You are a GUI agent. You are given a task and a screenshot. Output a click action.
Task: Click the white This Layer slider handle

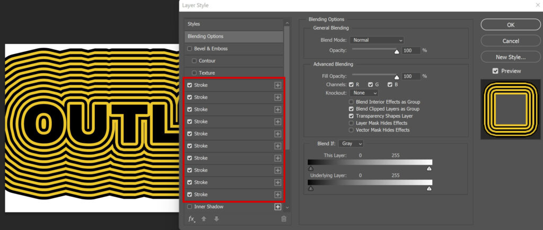coord(429,169)
